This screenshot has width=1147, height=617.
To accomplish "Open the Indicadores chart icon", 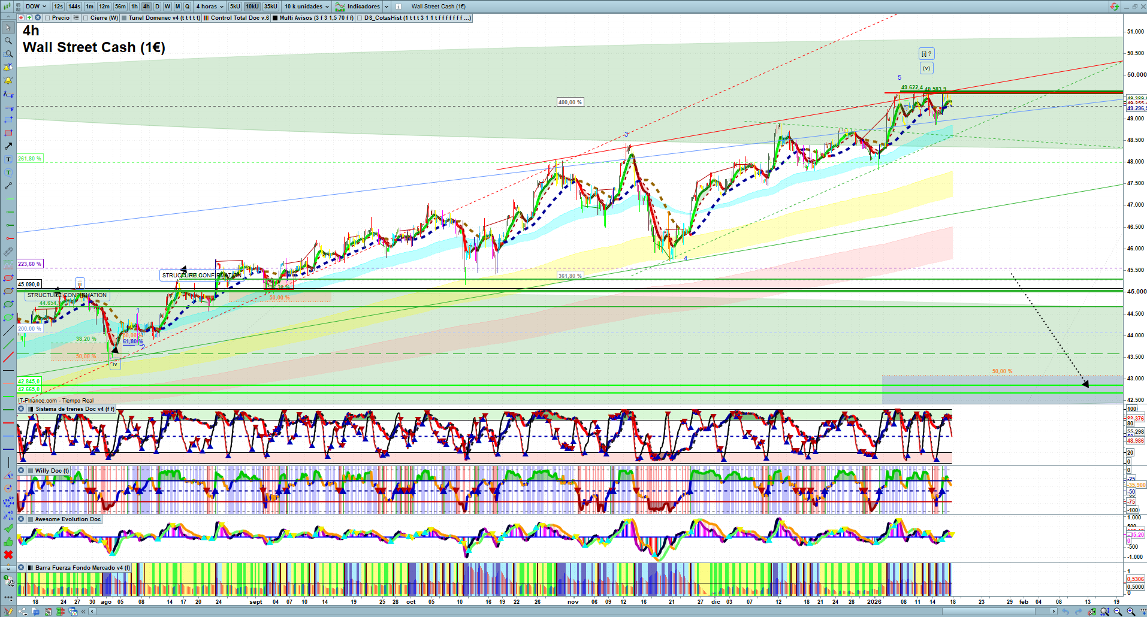I will point(340,7).
